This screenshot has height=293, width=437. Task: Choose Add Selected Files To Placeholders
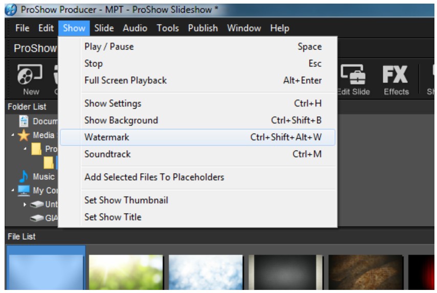(x=198, y=177)
